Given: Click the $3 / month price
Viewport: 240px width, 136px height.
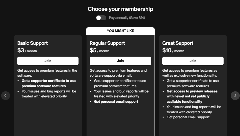Looking at the screenshot, I should [27, 51].
